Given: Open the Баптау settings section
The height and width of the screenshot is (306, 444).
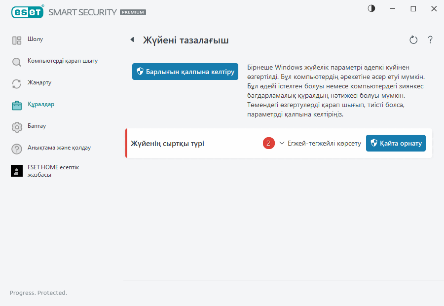Looking at the screenshot, I should 37,126.
